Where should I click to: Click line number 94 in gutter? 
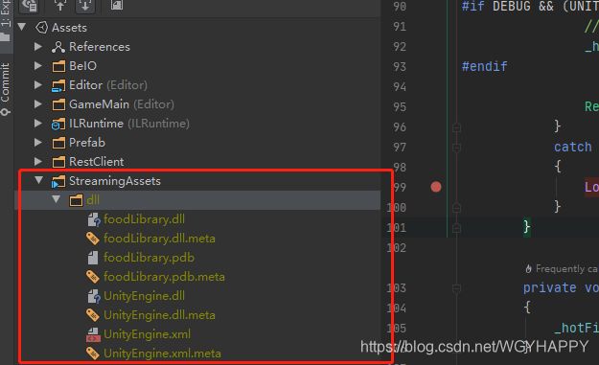(400, 86)
